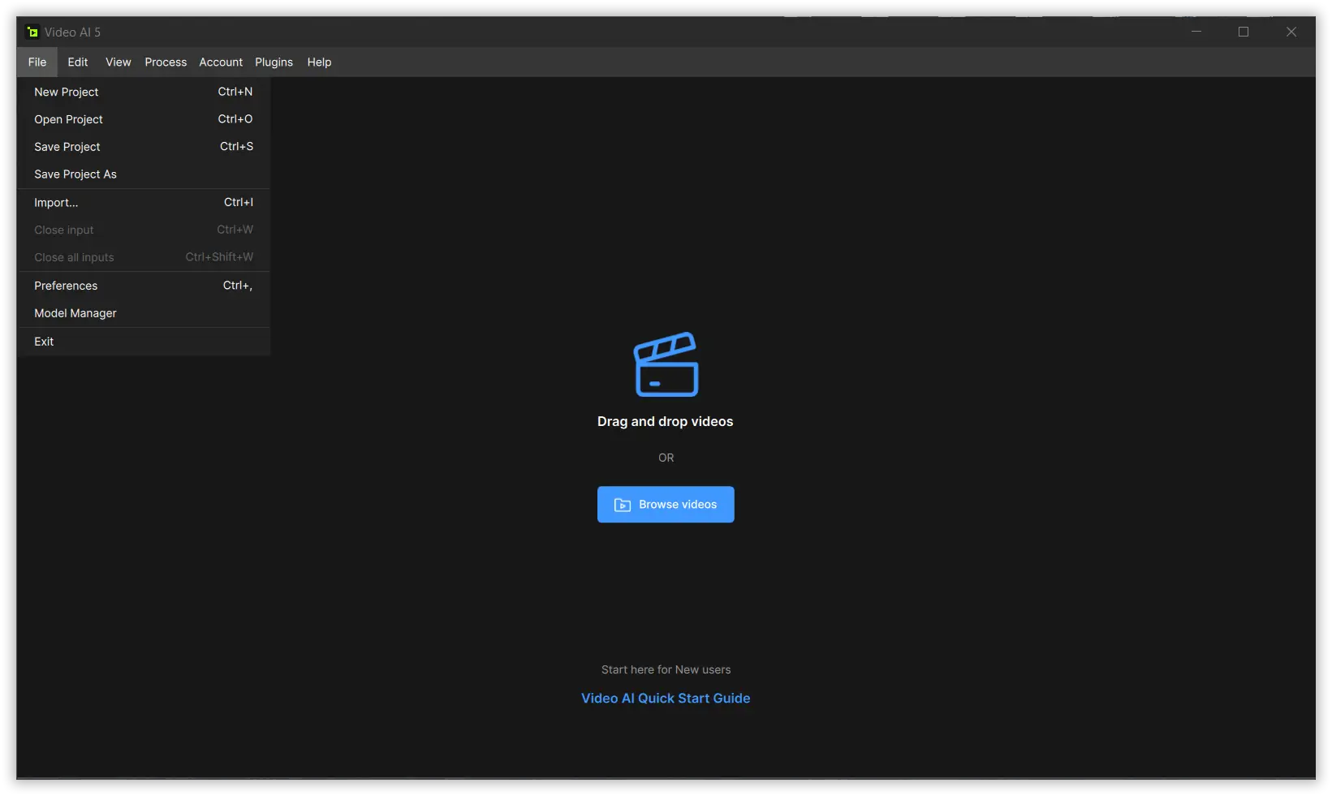
Task: Open Preferences from the File menu
Action: [144, 286]
